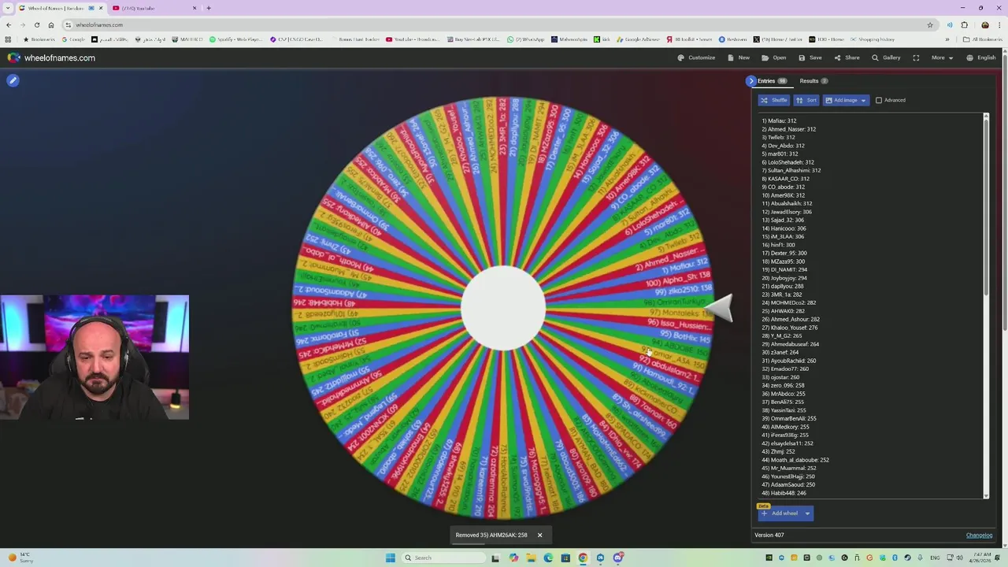
Task: Select entry 'Mafiau: 312' in list
Action: [779, 120]
